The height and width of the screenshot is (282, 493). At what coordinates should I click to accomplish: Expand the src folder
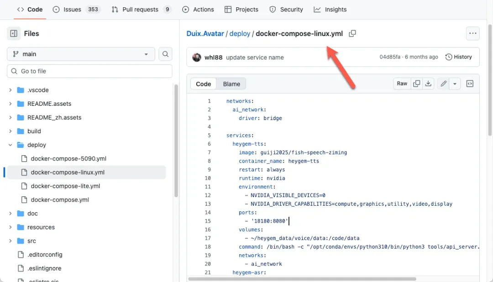pyautogui.click(x=10, y=241)
